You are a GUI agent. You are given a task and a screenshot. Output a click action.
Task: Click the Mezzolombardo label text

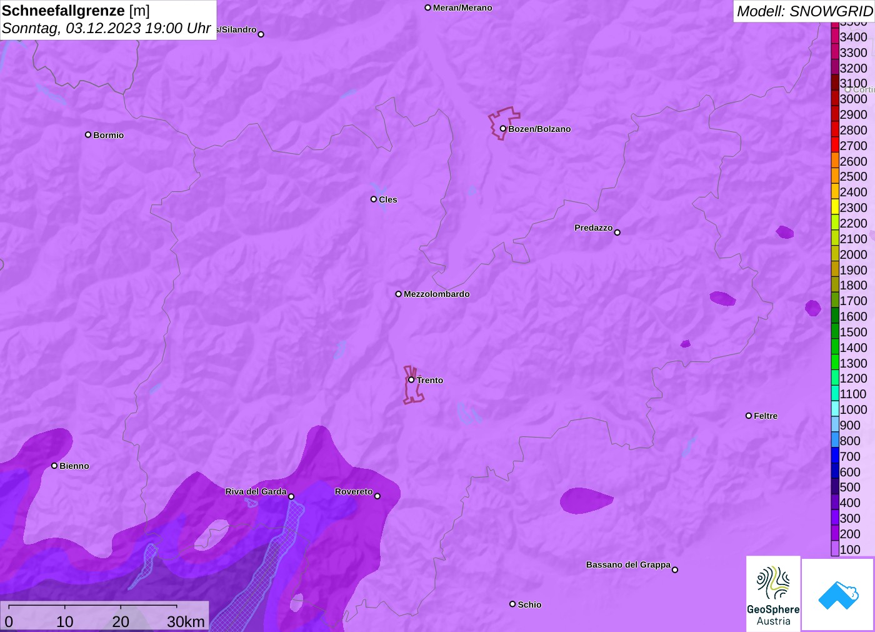[436, 294]
